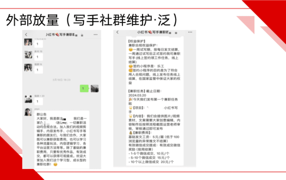This screenshot has height=180, width=286.
Task: Tap the back arrow in the 群公告 chat
Action: (26, 34)
